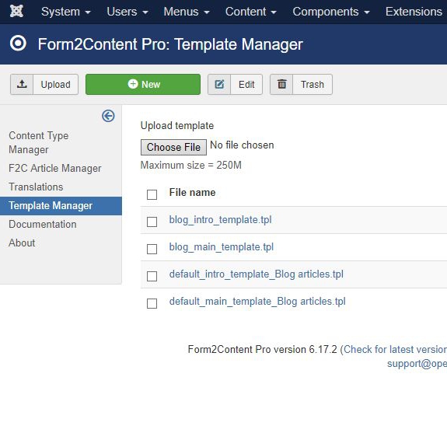Open the Content dropdown menu
This screenshot has width=447, height=447.
pos(251,12)
